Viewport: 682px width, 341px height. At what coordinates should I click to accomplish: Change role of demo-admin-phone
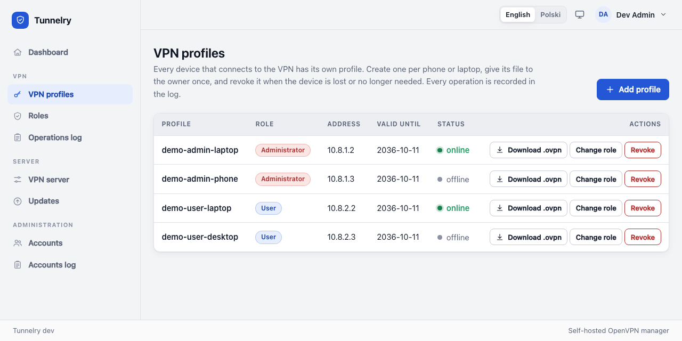tap(596, 179)
